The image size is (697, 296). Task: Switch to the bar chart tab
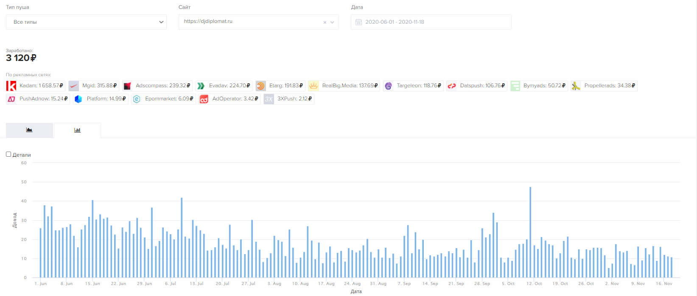click(77, 130)
